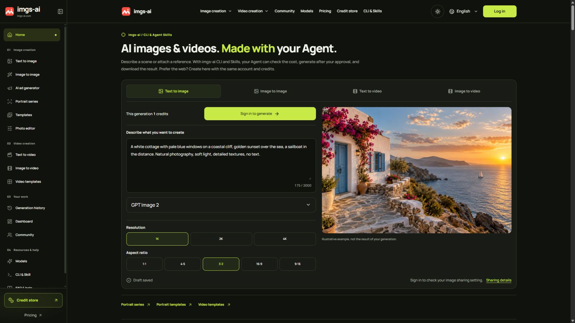Open Video creation nav dropdown
The height and width of the screenshot is (323, 575).
pyautogui.click(x=253, y=11)
